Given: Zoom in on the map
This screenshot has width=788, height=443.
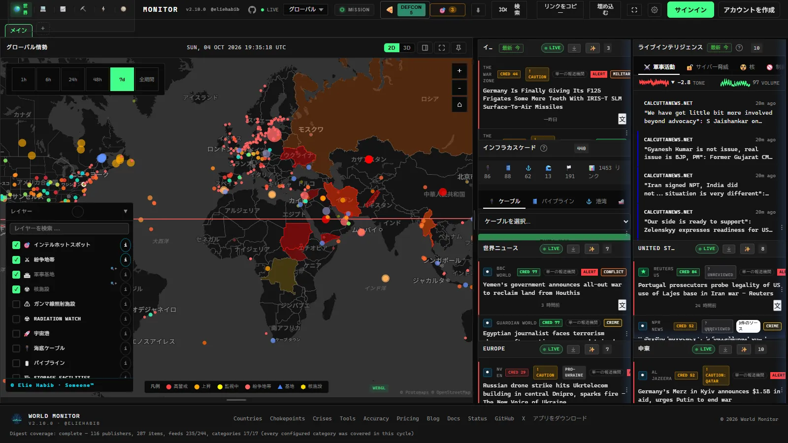Looking at the screenshot, I should 460,71.
